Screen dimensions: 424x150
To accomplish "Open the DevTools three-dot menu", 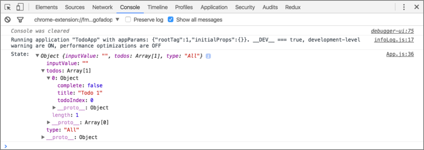I will tap(404, 7).
